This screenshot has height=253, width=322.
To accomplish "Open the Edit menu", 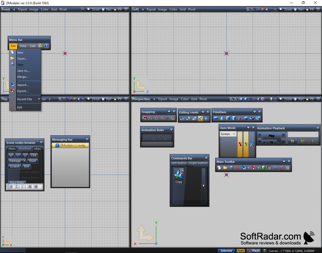I will 33,46.
